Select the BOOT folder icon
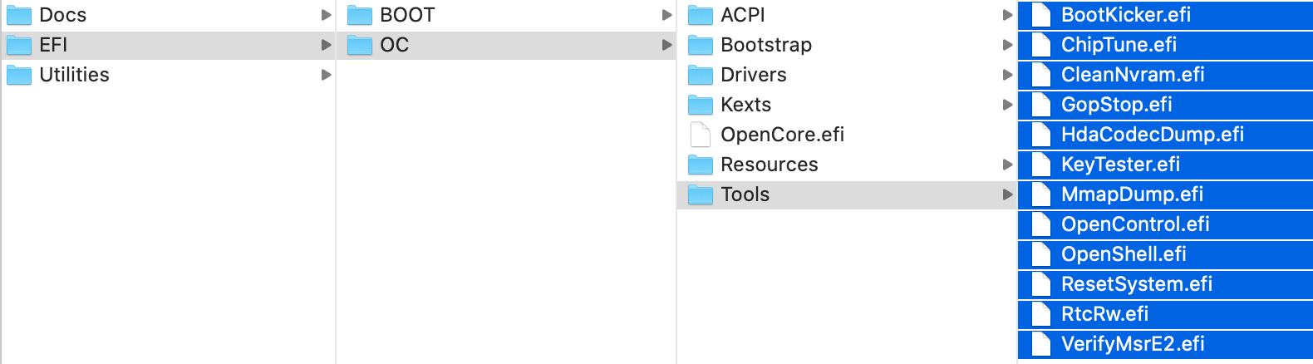 360,15
